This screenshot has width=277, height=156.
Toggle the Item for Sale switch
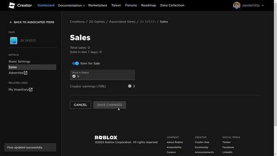(x=75, y=63)
